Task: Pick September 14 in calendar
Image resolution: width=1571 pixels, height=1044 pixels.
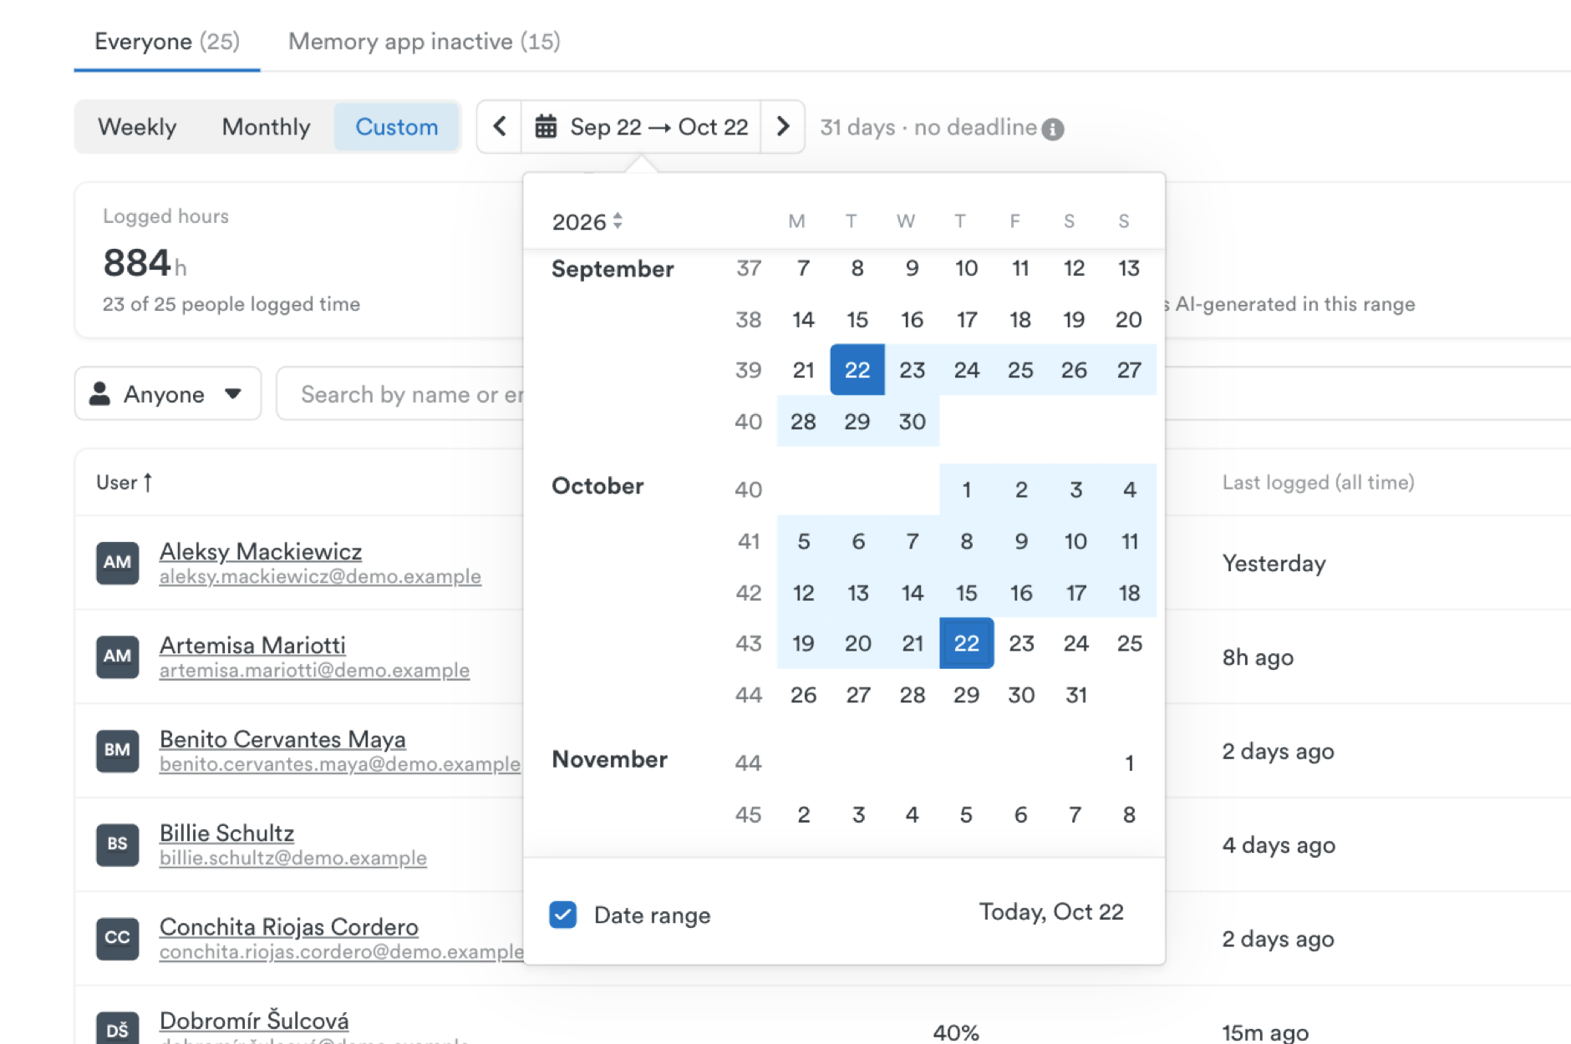Action: [803, 319]
